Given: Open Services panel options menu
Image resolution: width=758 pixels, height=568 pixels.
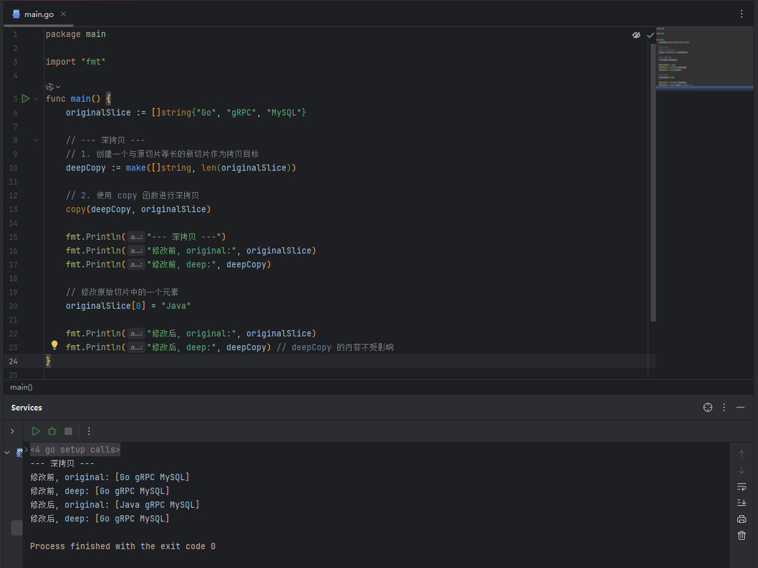Looking at the screenshot, I should coord(724,407).
